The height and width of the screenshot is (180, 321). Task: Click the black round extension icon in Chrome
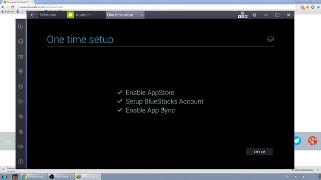(x=313, y=7)
